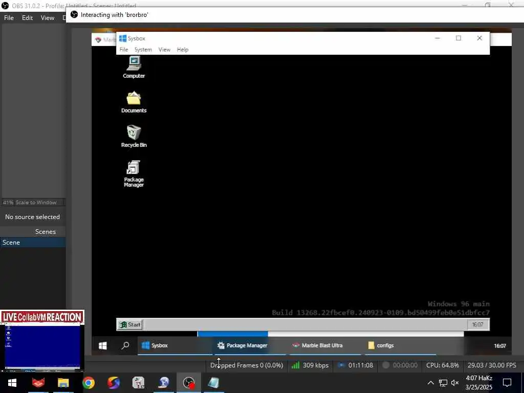Open the red-blue swirl app in taskbar

coord(114,383)
